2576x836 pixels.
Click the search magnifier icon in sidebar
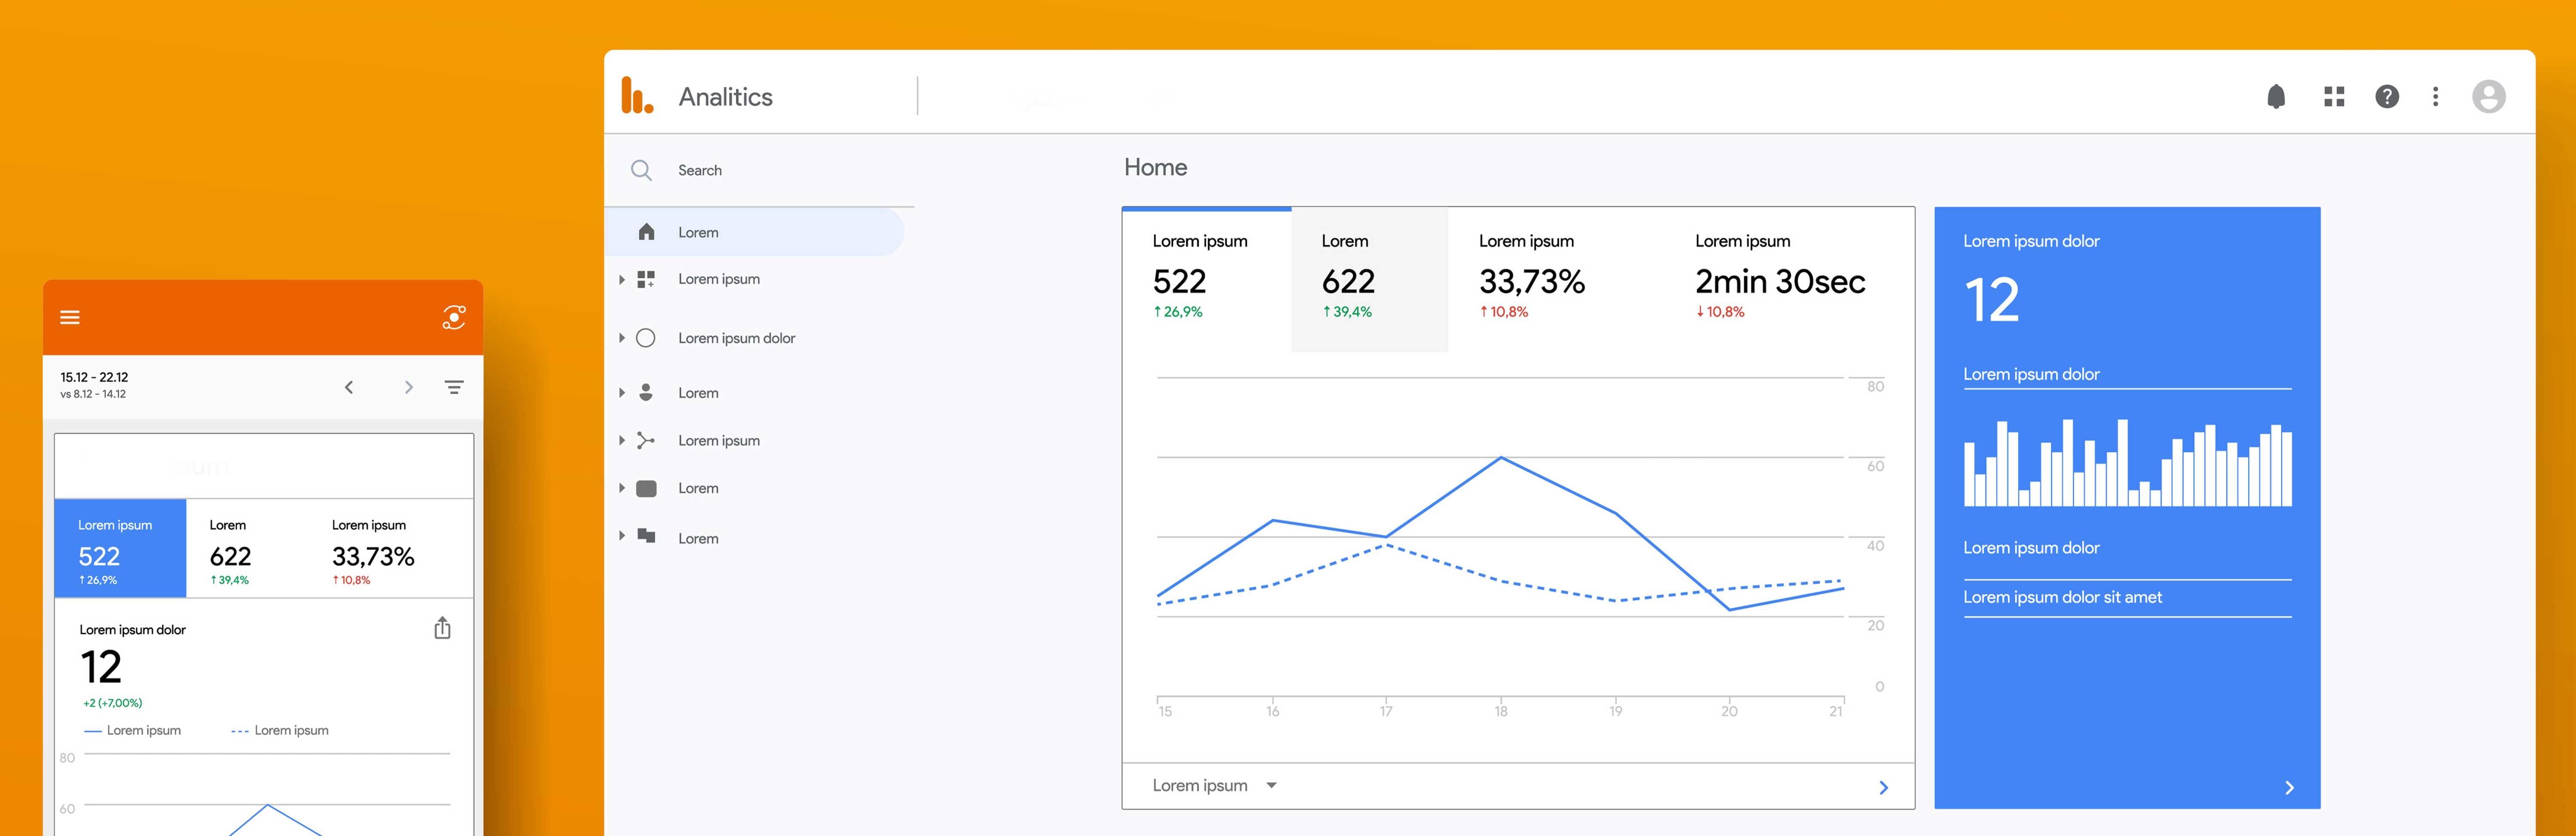pyautogui.click(x=641, y=170)
